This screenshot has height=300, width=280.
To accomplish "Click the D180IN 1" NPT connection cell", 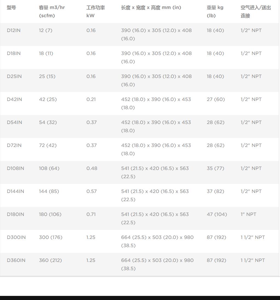I will click(248, 214).
